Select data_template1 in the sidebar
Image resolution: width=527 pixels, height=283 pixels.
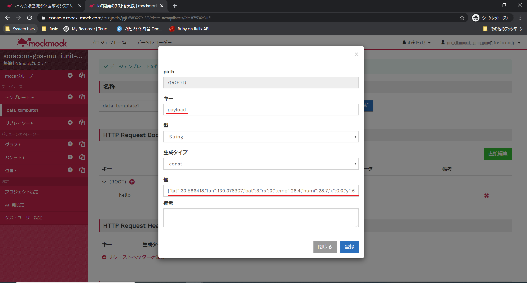point(23,110)
